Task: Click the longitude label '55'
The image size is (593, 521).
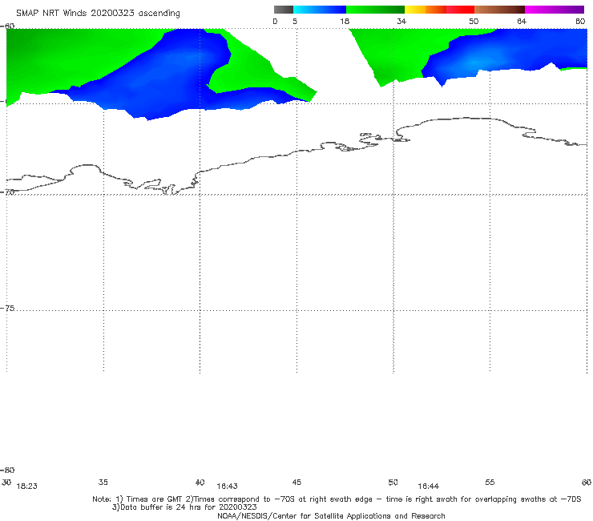Action: 490,482
